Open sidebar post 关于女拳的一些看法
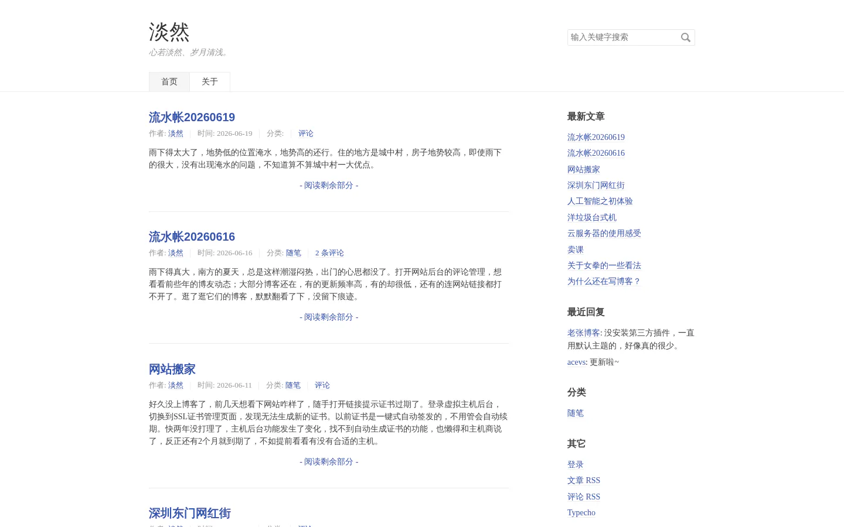 click(604, 266)
